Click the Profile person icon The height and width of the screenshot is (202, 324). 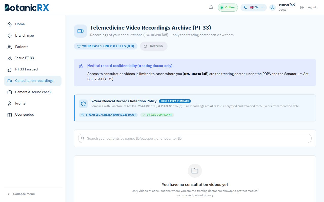point(10,104)
